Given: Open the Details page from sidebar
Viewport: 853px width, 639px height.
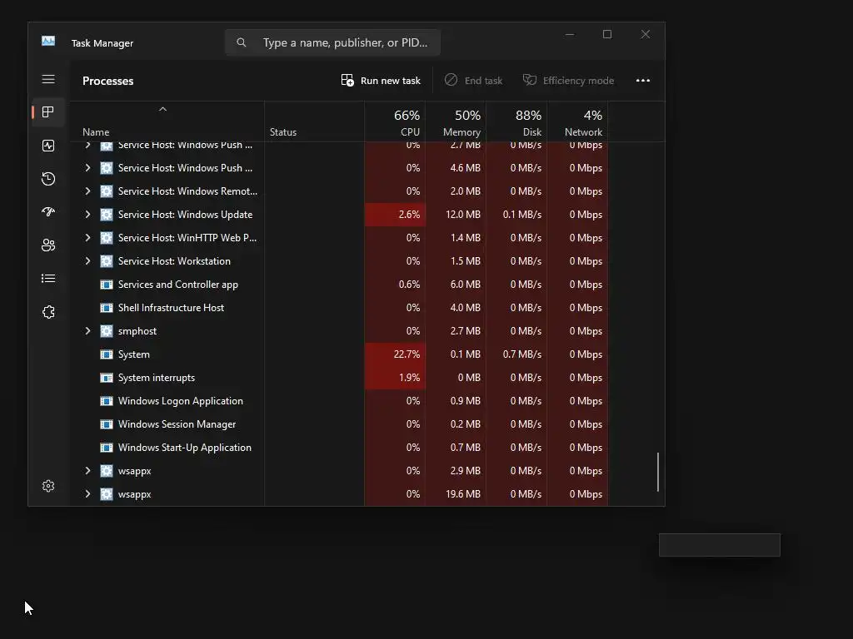Looking at the screenshot, I should [x=48, y=278].
